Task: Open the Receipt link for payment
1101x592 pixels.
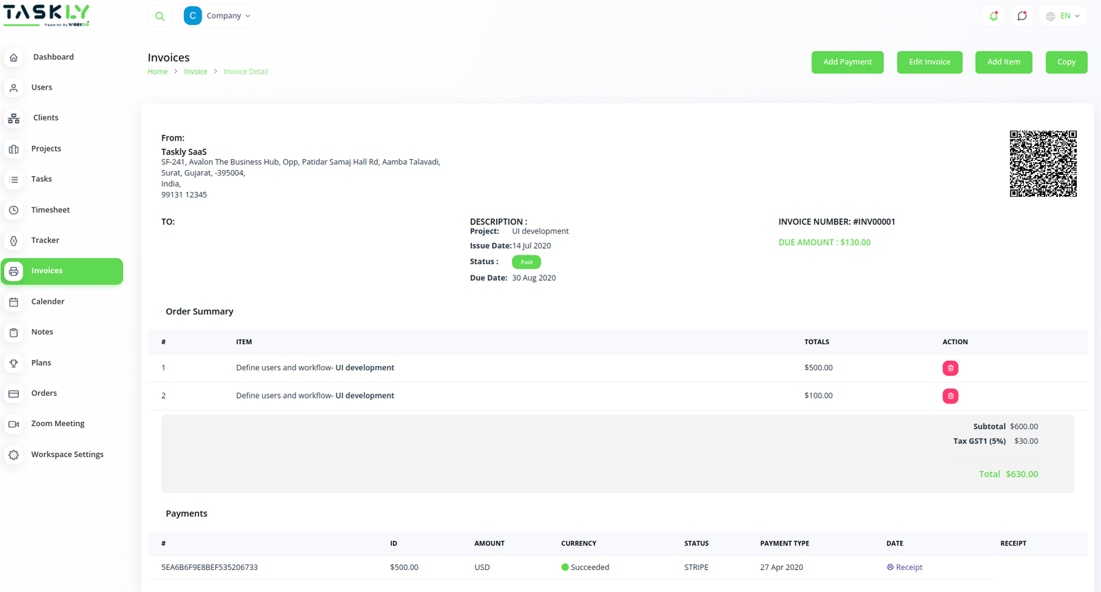Action: pos(905,567)
